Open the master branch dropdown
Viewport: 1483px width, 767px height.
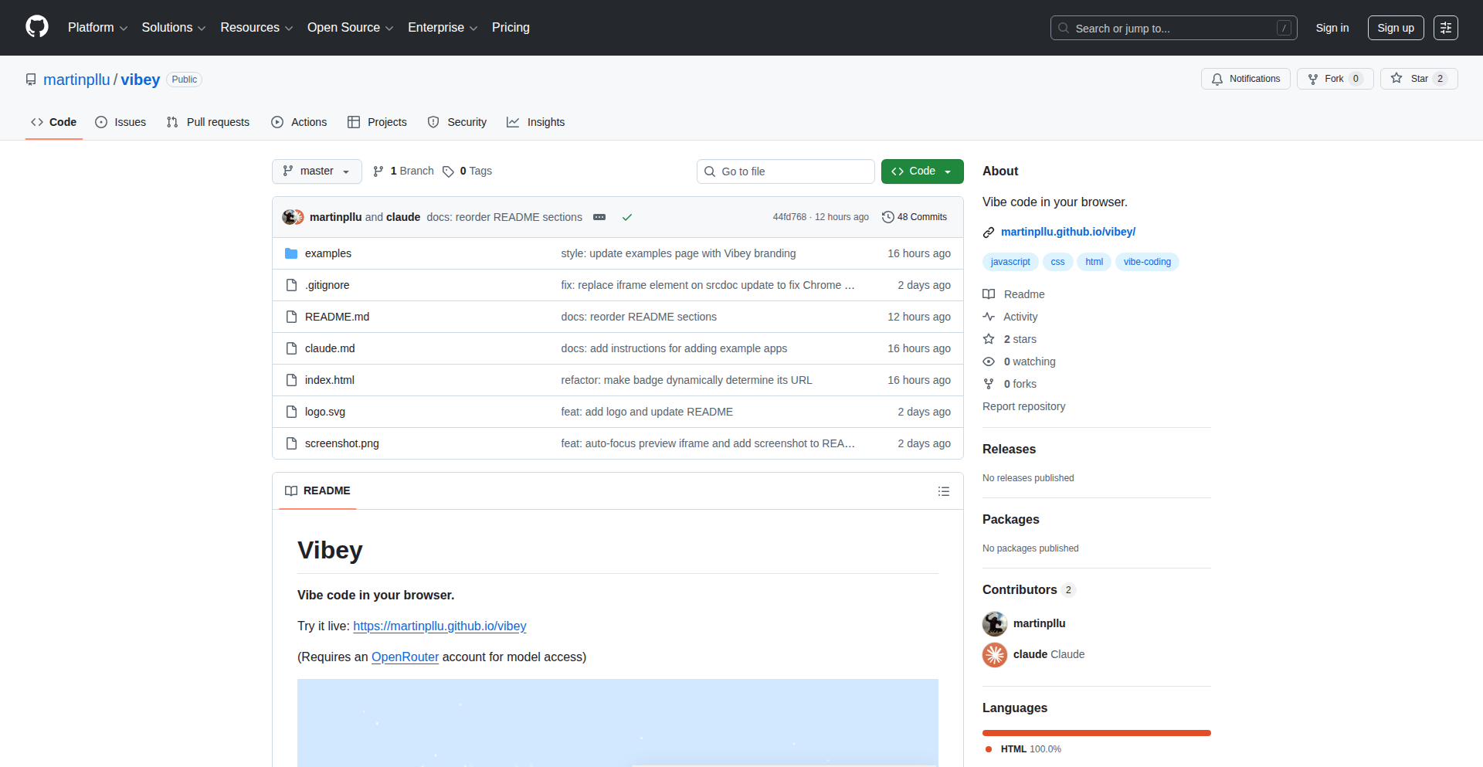(x=317, y=171)
